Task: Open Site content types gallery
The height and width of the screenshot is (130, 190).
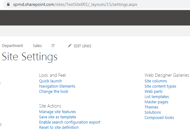Action: coord(160,86)
